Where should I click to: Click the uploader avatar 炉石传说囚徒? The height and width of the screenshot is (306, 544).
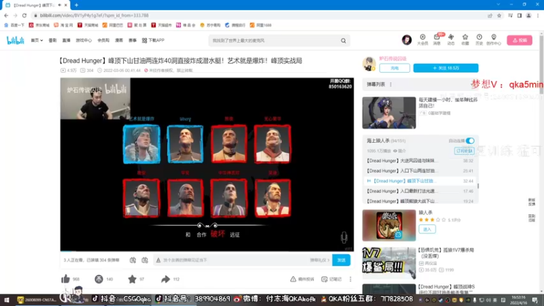(x=369, y=64)
